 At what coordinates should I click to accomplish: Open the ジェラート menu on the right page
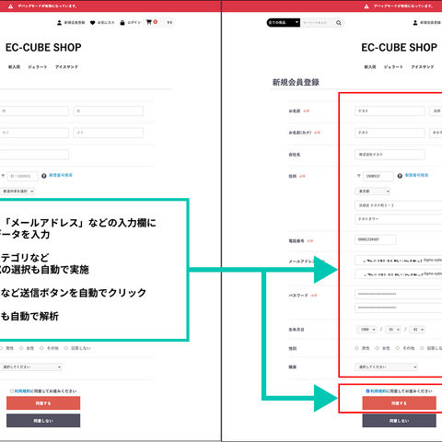click(393, 67)
